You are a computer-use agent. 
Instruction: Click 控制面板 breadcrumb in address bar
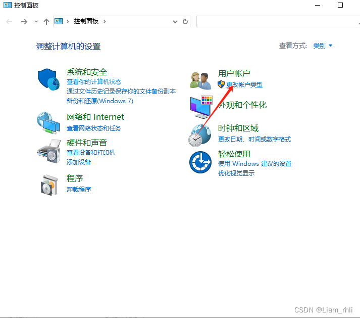click(86, 21)
